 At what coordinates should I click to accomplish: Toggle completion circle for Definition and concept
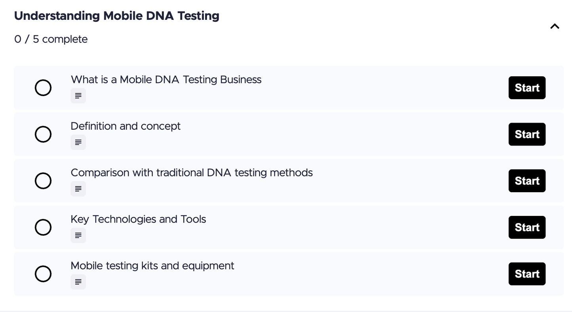43,134
